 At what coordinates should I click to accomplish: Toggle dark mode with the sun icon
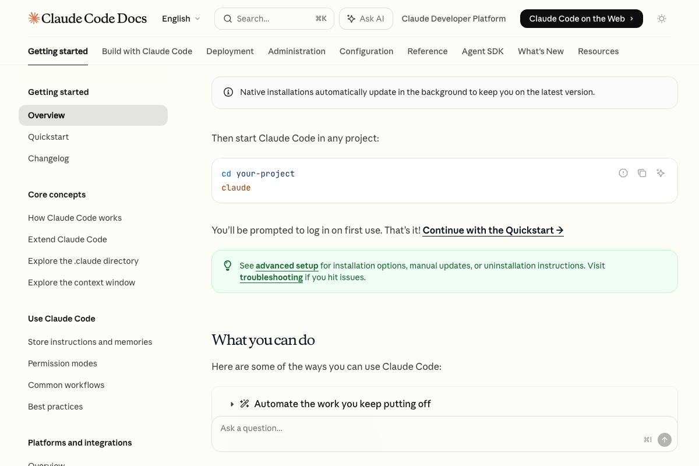click(662, 18)
